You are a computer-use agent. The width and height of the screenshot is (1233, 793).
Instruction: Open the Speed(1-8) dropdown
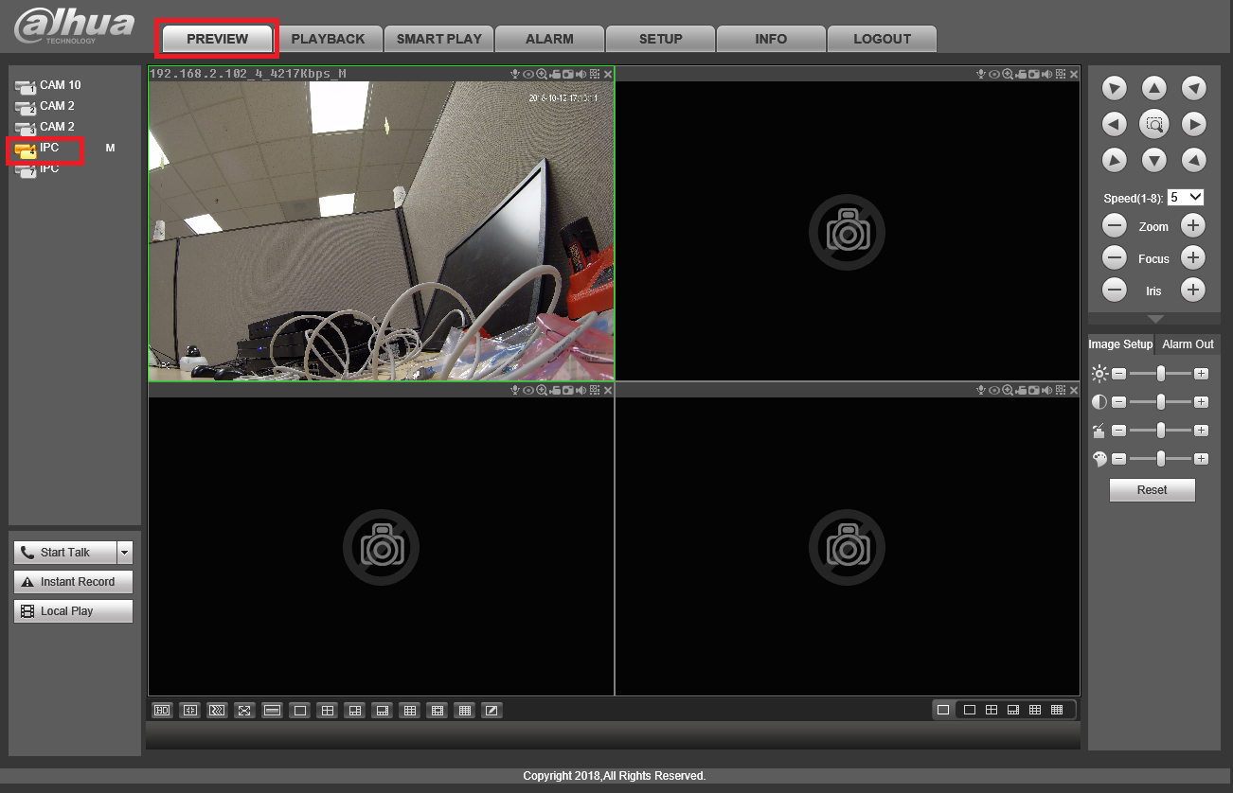tap(1186, 198)
